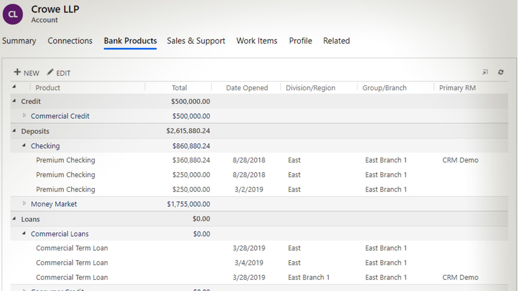Go to the Work Items tab

257,41
